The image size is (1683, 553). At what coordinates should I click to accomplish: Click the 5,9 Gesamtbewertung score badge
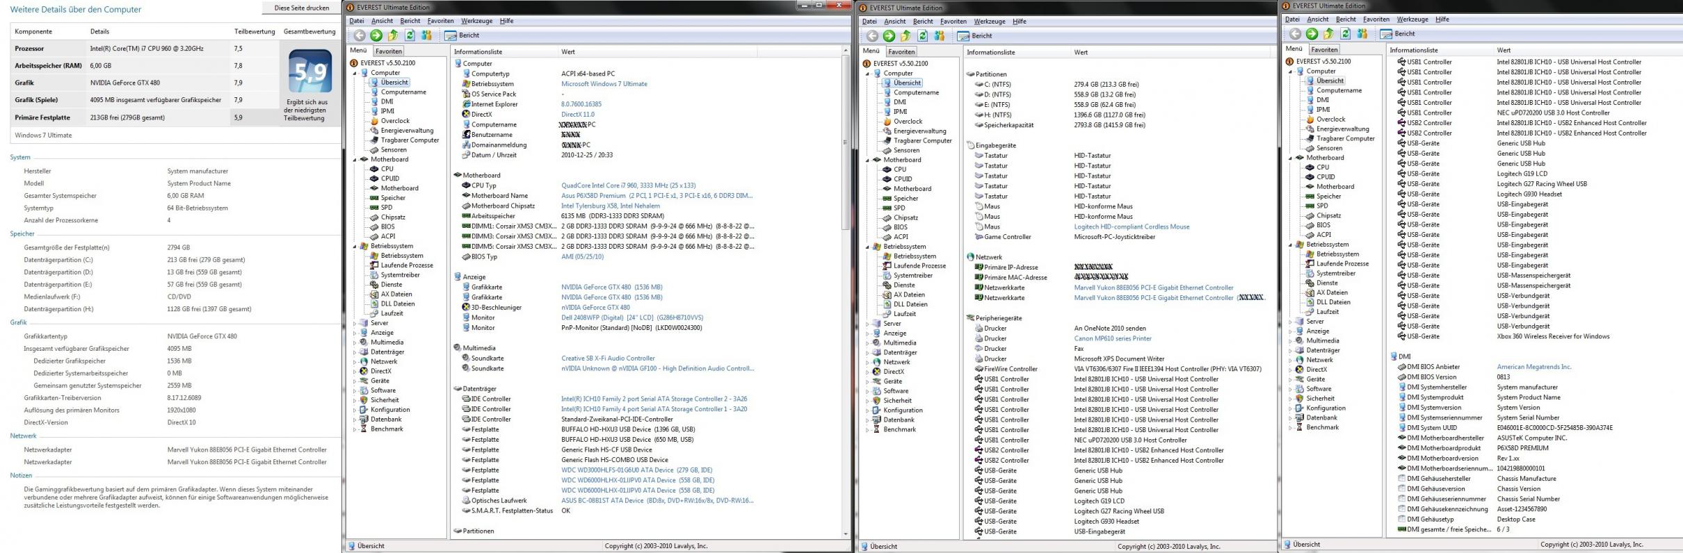(x=309, y=72)
